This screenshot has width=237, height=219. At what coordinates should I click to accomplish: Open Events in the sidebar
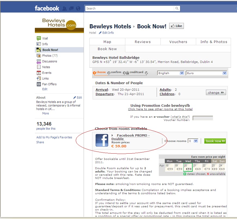click(x=47, y=73)
